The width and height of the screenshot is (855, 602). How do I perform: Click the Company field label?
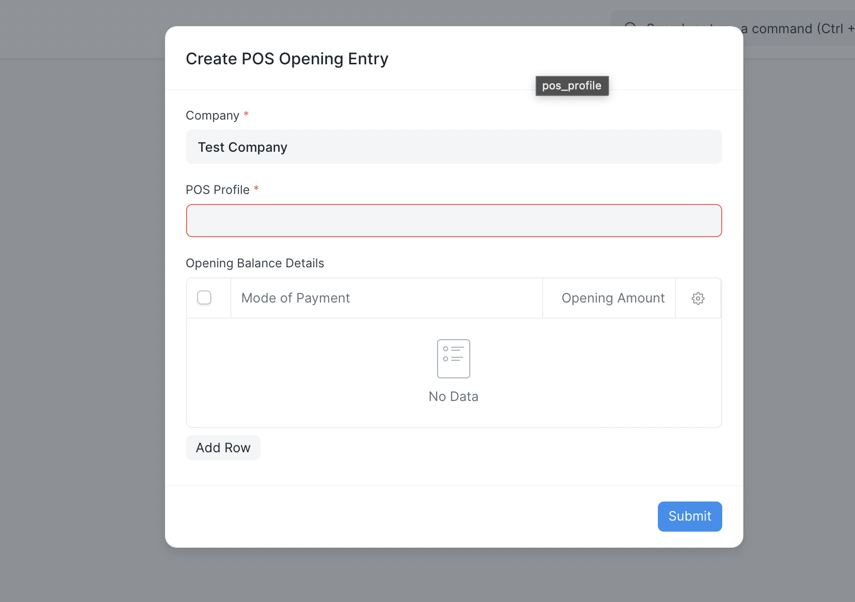point(213,116)
